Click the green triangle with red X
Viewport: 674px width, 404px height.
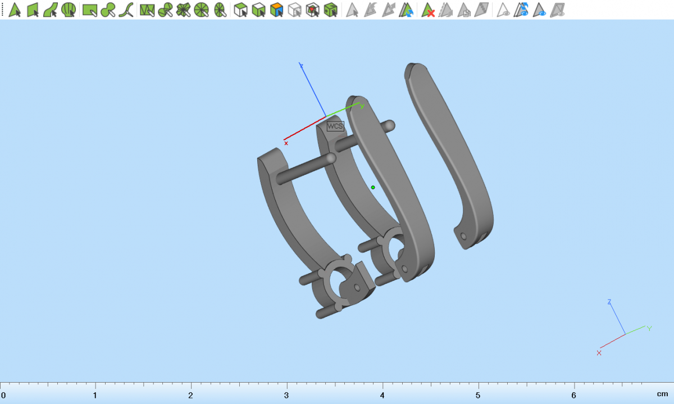(x=428, y=10)
